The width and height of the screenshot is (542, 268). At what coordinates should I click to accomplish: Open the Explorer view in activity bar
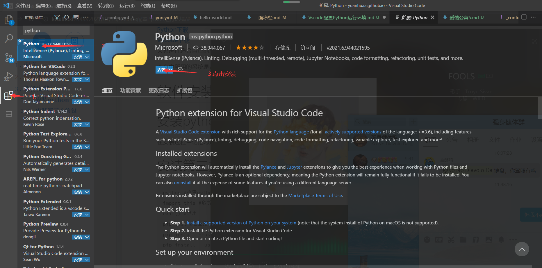[9, 20]
